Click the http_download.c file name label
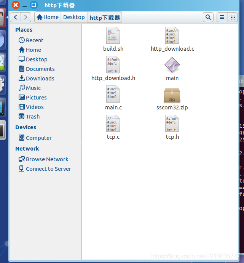244x263 pixels. click(172, 49)
